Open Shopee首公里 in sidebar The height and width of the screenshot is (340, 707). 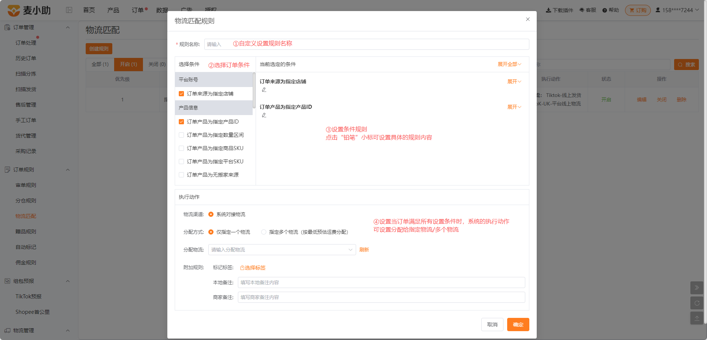pos(33,312)
